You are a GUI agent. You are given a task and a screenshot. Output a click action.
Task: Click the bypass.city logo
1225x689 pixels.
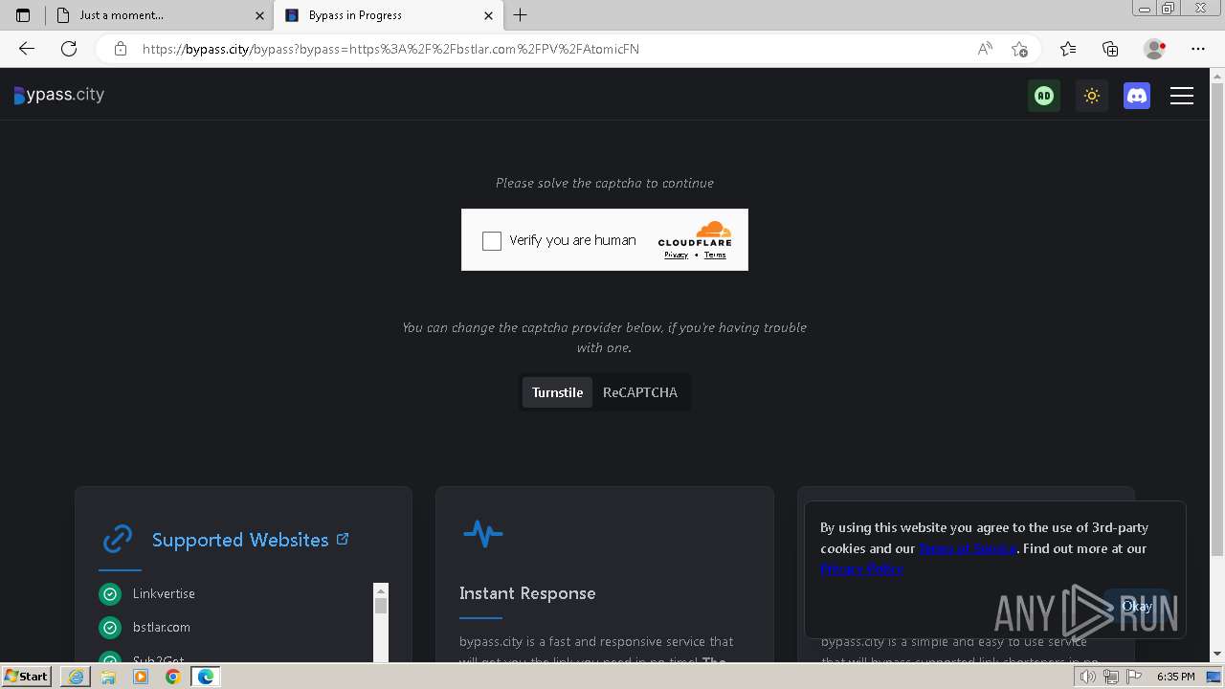click(x=59, y=95)
